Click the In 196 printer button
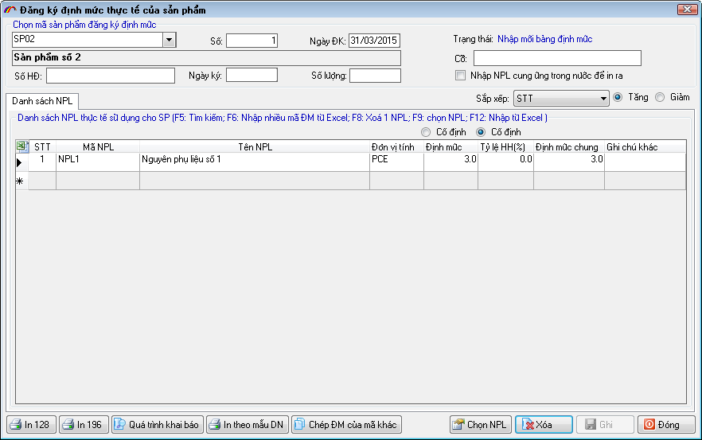 tap(83, 425)
